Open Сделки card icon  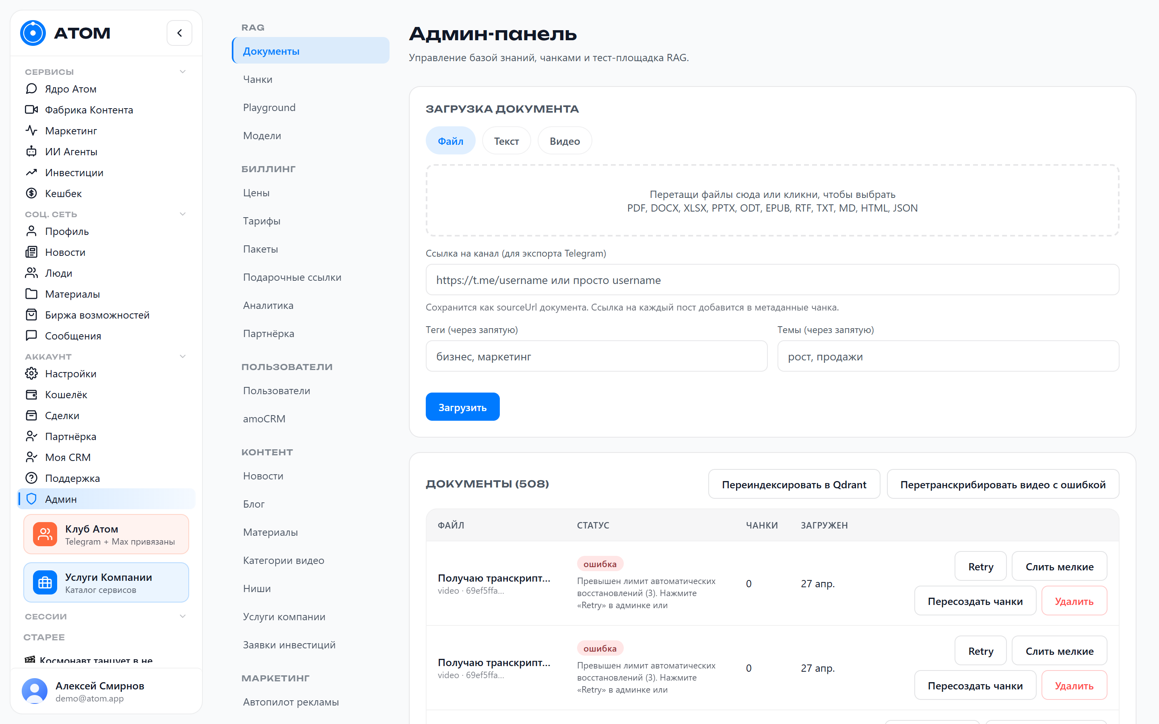pyautogui.click(x=31, y=415)
